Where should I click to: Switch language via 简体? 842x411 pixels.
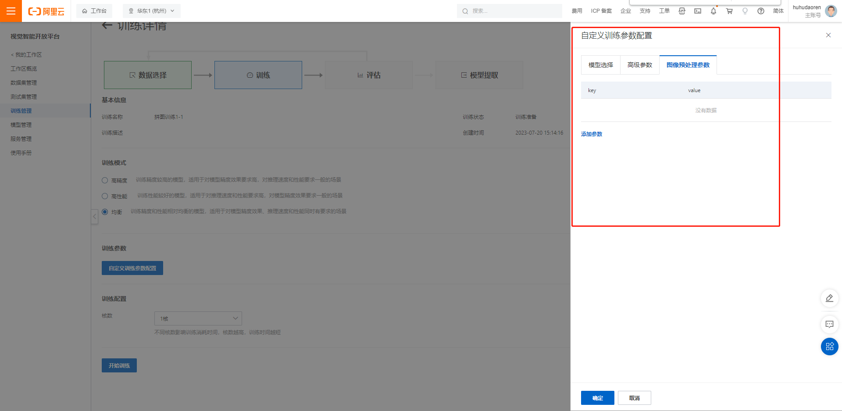[x=778, y=11]
